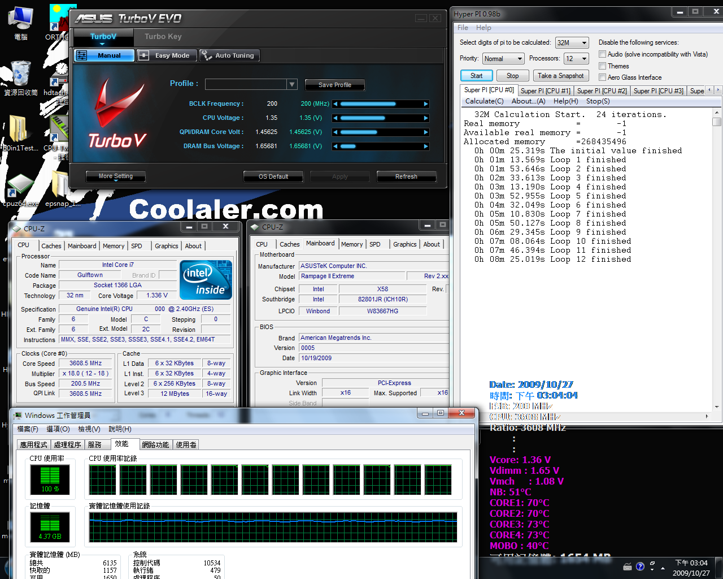Viewport: 723px width, 579px height.
Task: Increase CPU Voltage with right arrow
Action: [426, 118]
